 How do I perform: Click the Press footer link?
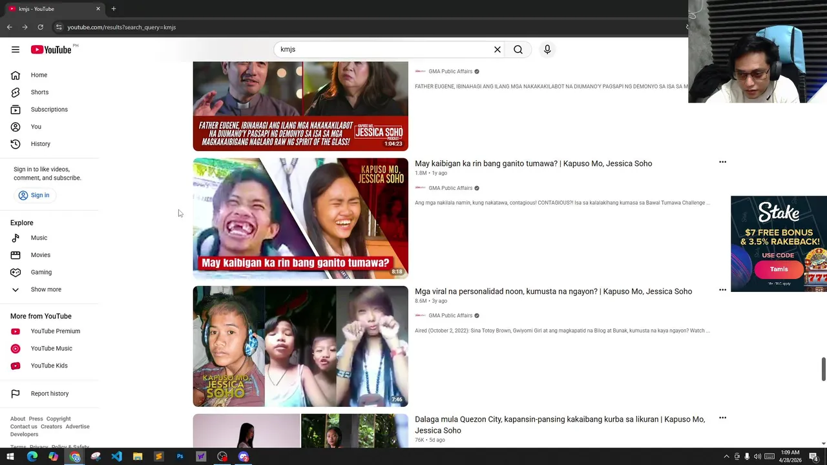pos(36,418)
